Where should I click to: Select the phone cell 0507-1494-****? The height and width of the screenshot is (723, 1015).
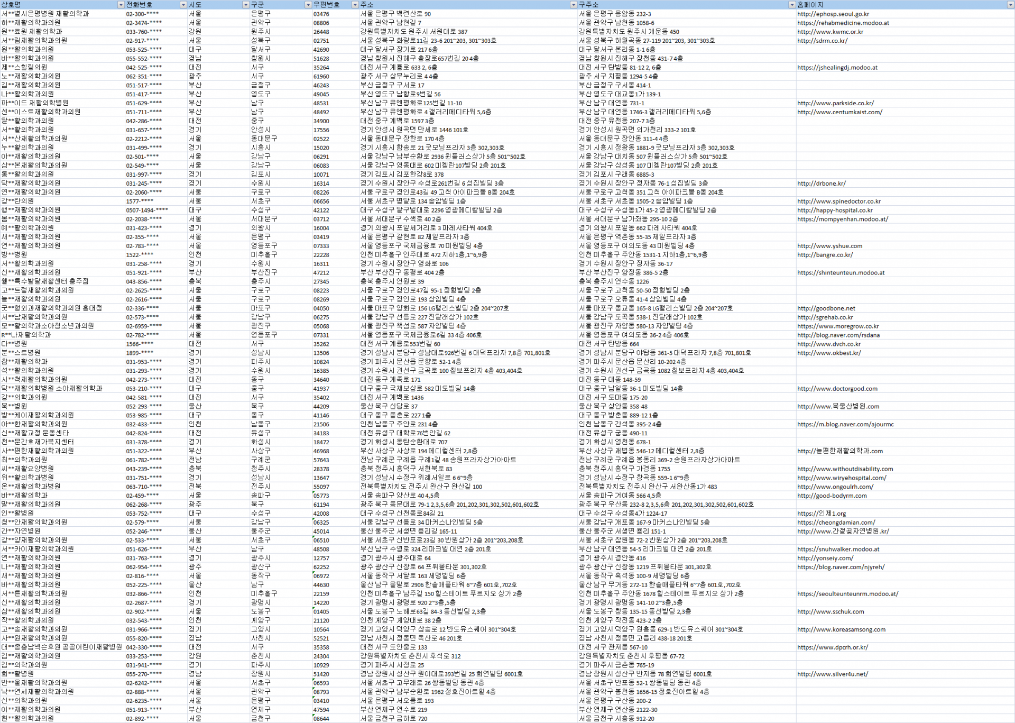tap(147, 210)
